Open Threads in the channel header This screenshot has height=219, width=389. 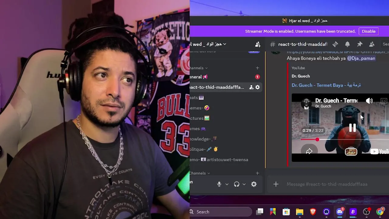tap(335, 44)
